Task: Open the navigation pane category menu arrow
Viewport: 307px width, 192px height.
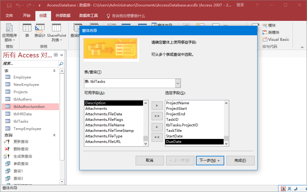Action: click(56, 55)
